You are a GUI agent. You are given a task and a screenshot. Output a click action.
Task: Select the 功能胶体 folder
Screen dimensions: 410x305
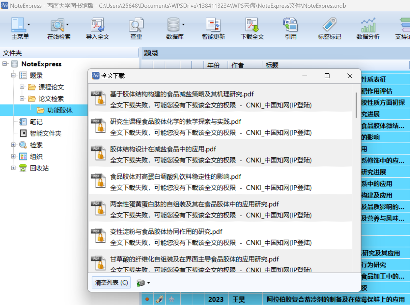(60, 110)
